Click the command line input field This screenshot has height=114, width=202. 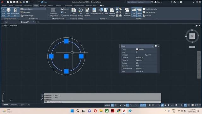point(102,102)
